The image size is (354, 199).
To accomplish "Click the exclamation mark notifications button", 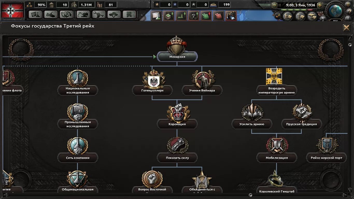I will pos(348,18).
